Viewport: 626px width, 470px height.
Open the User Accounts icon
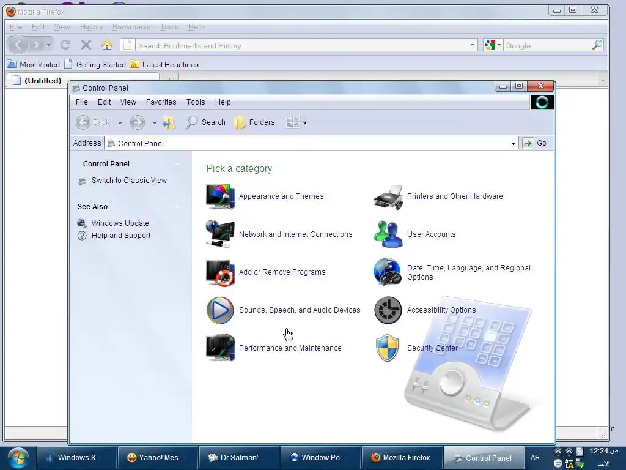tap(388, 234)
